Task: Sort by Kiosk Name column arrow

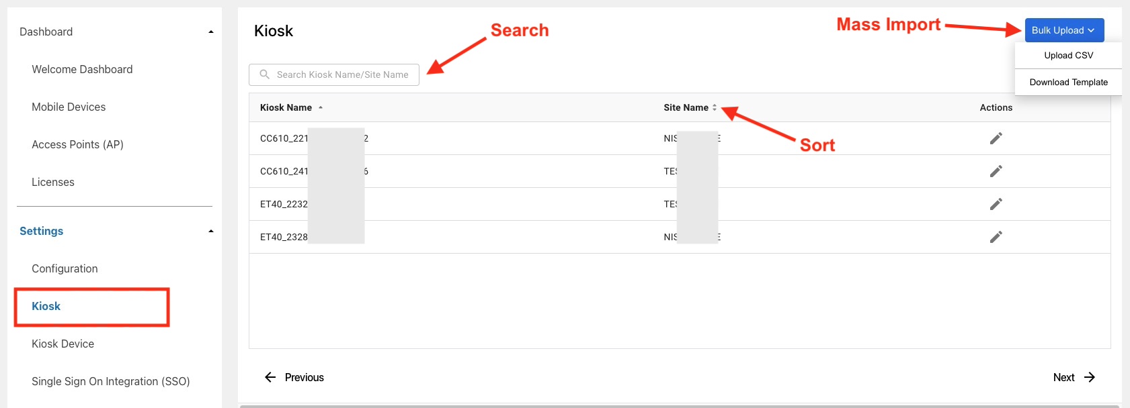Action: (x=321, y=107)
